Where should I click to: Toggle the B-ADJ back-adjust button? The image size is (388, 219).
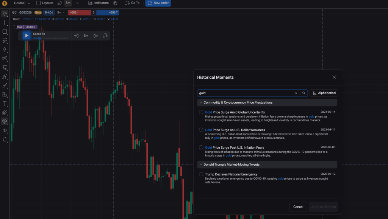49,12
